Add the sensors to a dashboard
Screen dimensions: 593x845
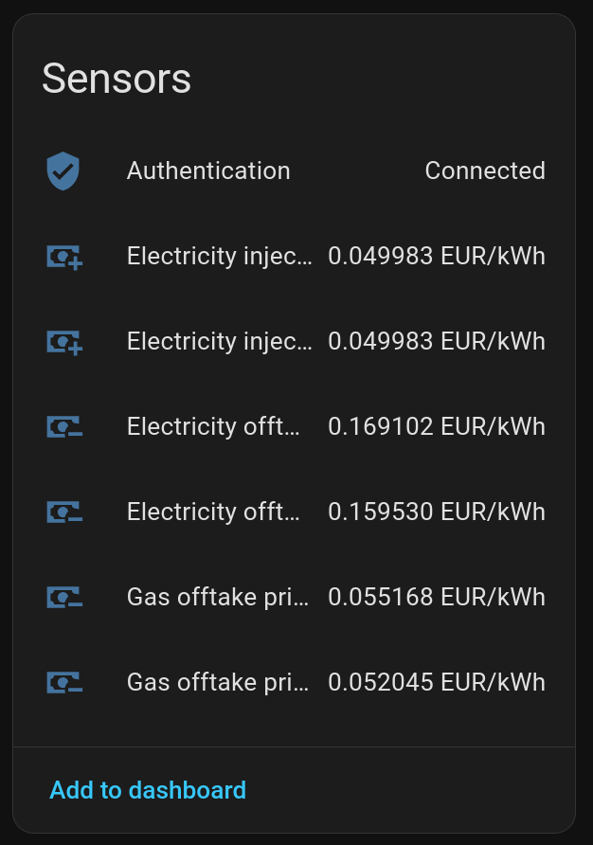point(148,790)
